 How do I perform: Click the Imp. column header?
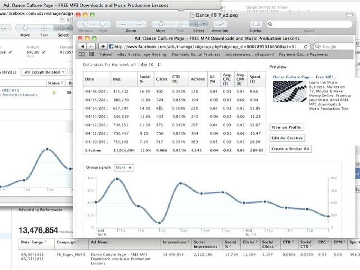click(x=124, y=79)
